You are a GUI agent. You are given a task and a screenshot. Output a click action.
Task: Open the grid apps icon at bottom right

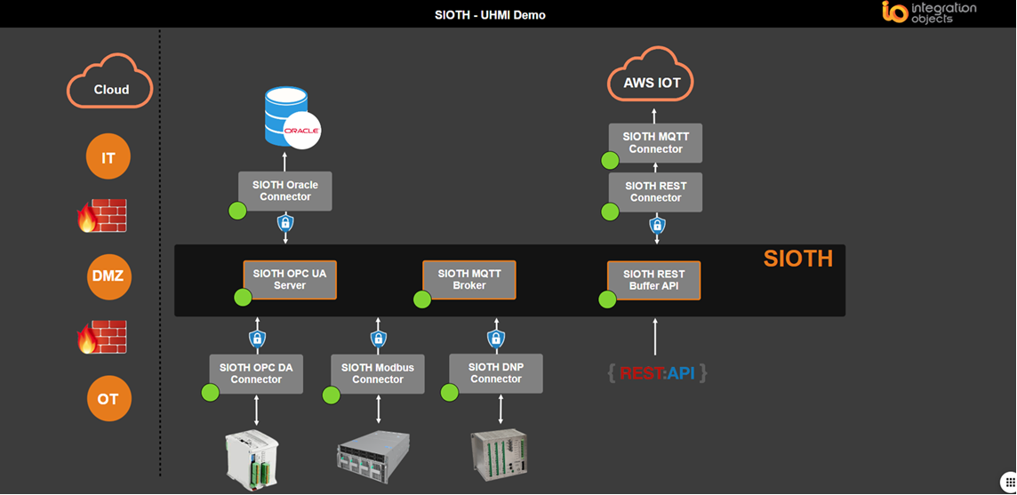point(1010,482)
